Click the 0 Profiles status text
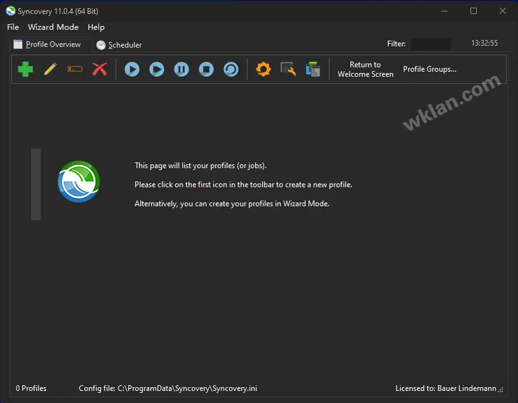Image resolution: width=518 pixels, height=403 pixels. [x=31, y=388]
